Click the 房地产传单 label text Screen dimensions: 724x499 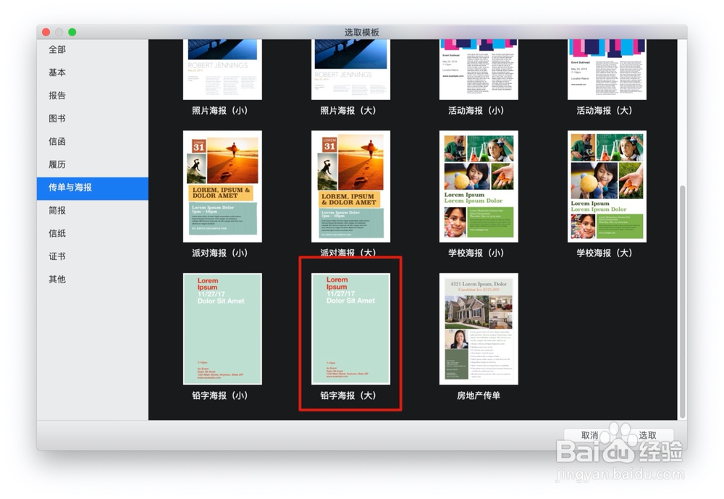coord(479,395)
